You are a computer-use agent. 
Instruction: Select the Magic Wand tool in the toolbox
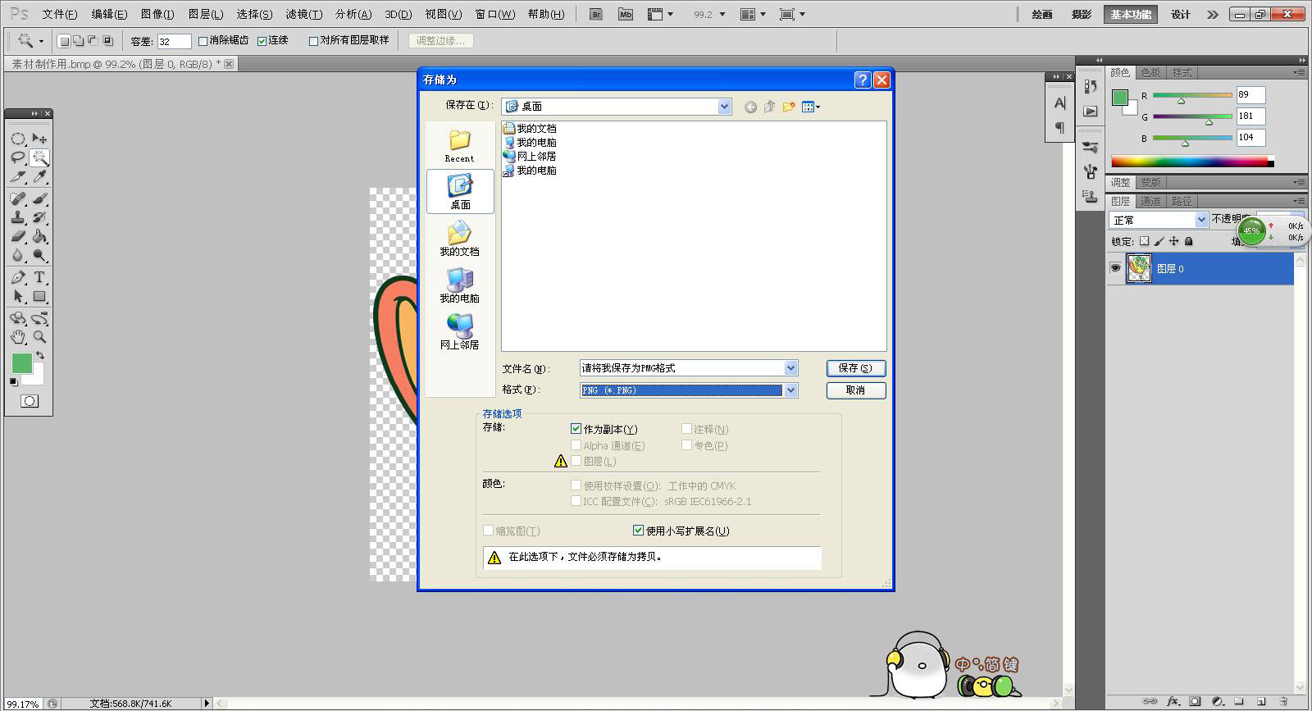(x=39, y=157)
